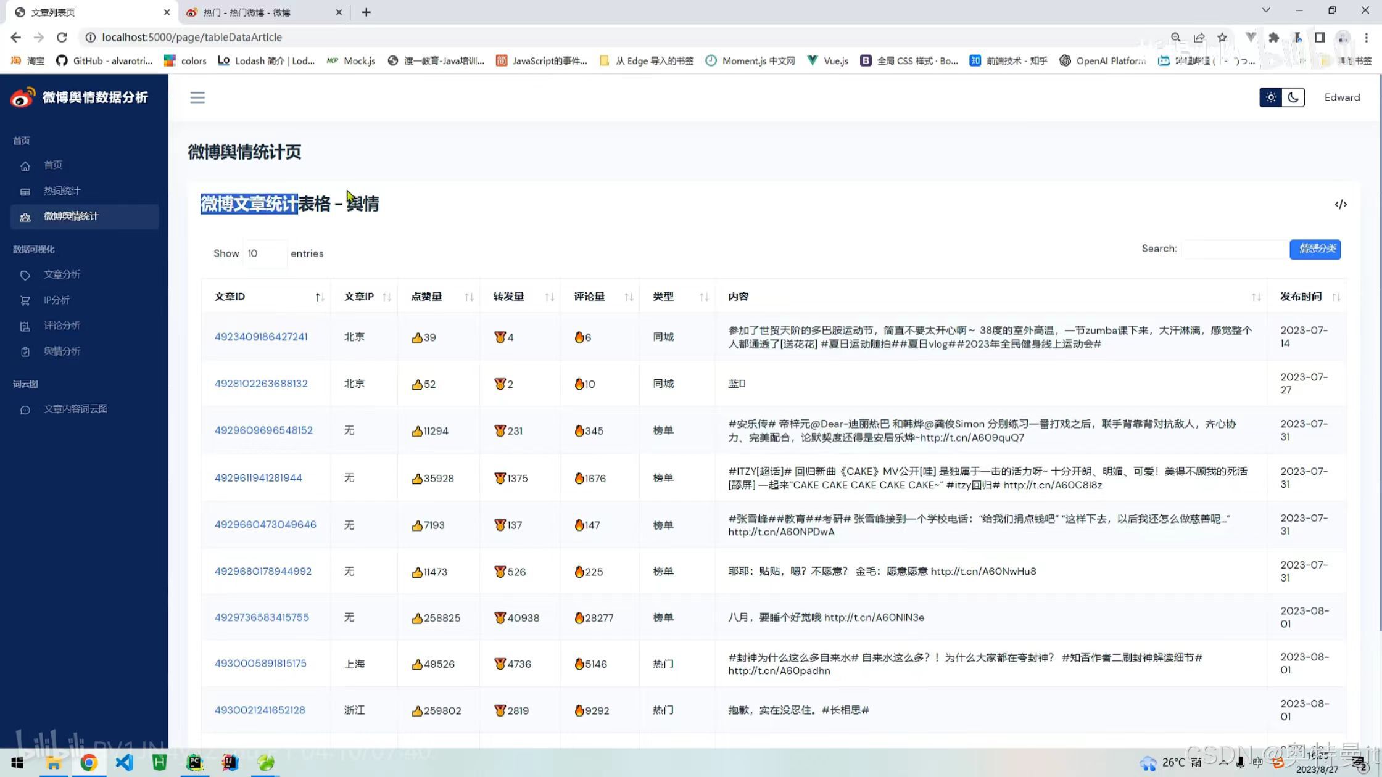The height and width of the screenshot is (777, 1382).
Task: Switch to dark mode moon toggle
Action: click(x=1293, y=97)
